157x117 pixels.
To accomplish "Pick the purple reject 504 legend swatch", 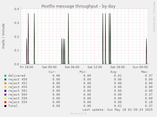I will [x=5, y=95].
